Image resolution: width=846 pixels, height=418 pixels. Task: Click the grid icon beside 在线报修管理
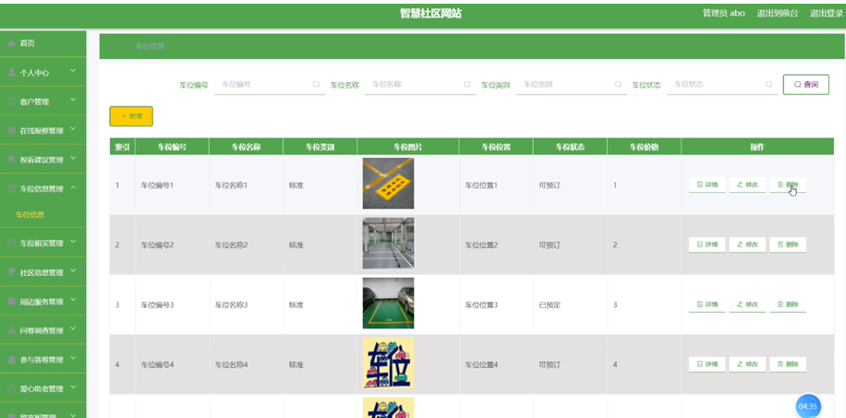(11, 130)
